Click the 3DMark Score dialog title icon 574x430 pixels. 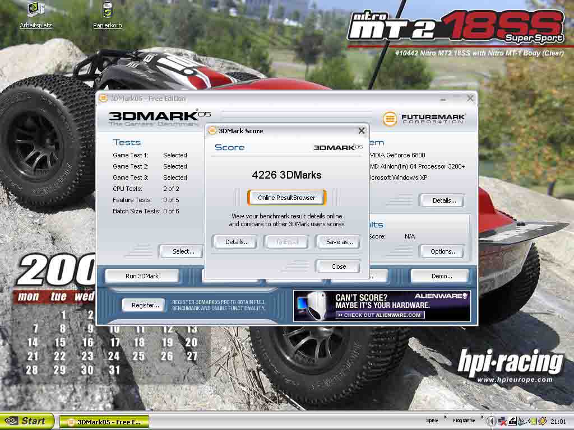coord(212,131)
